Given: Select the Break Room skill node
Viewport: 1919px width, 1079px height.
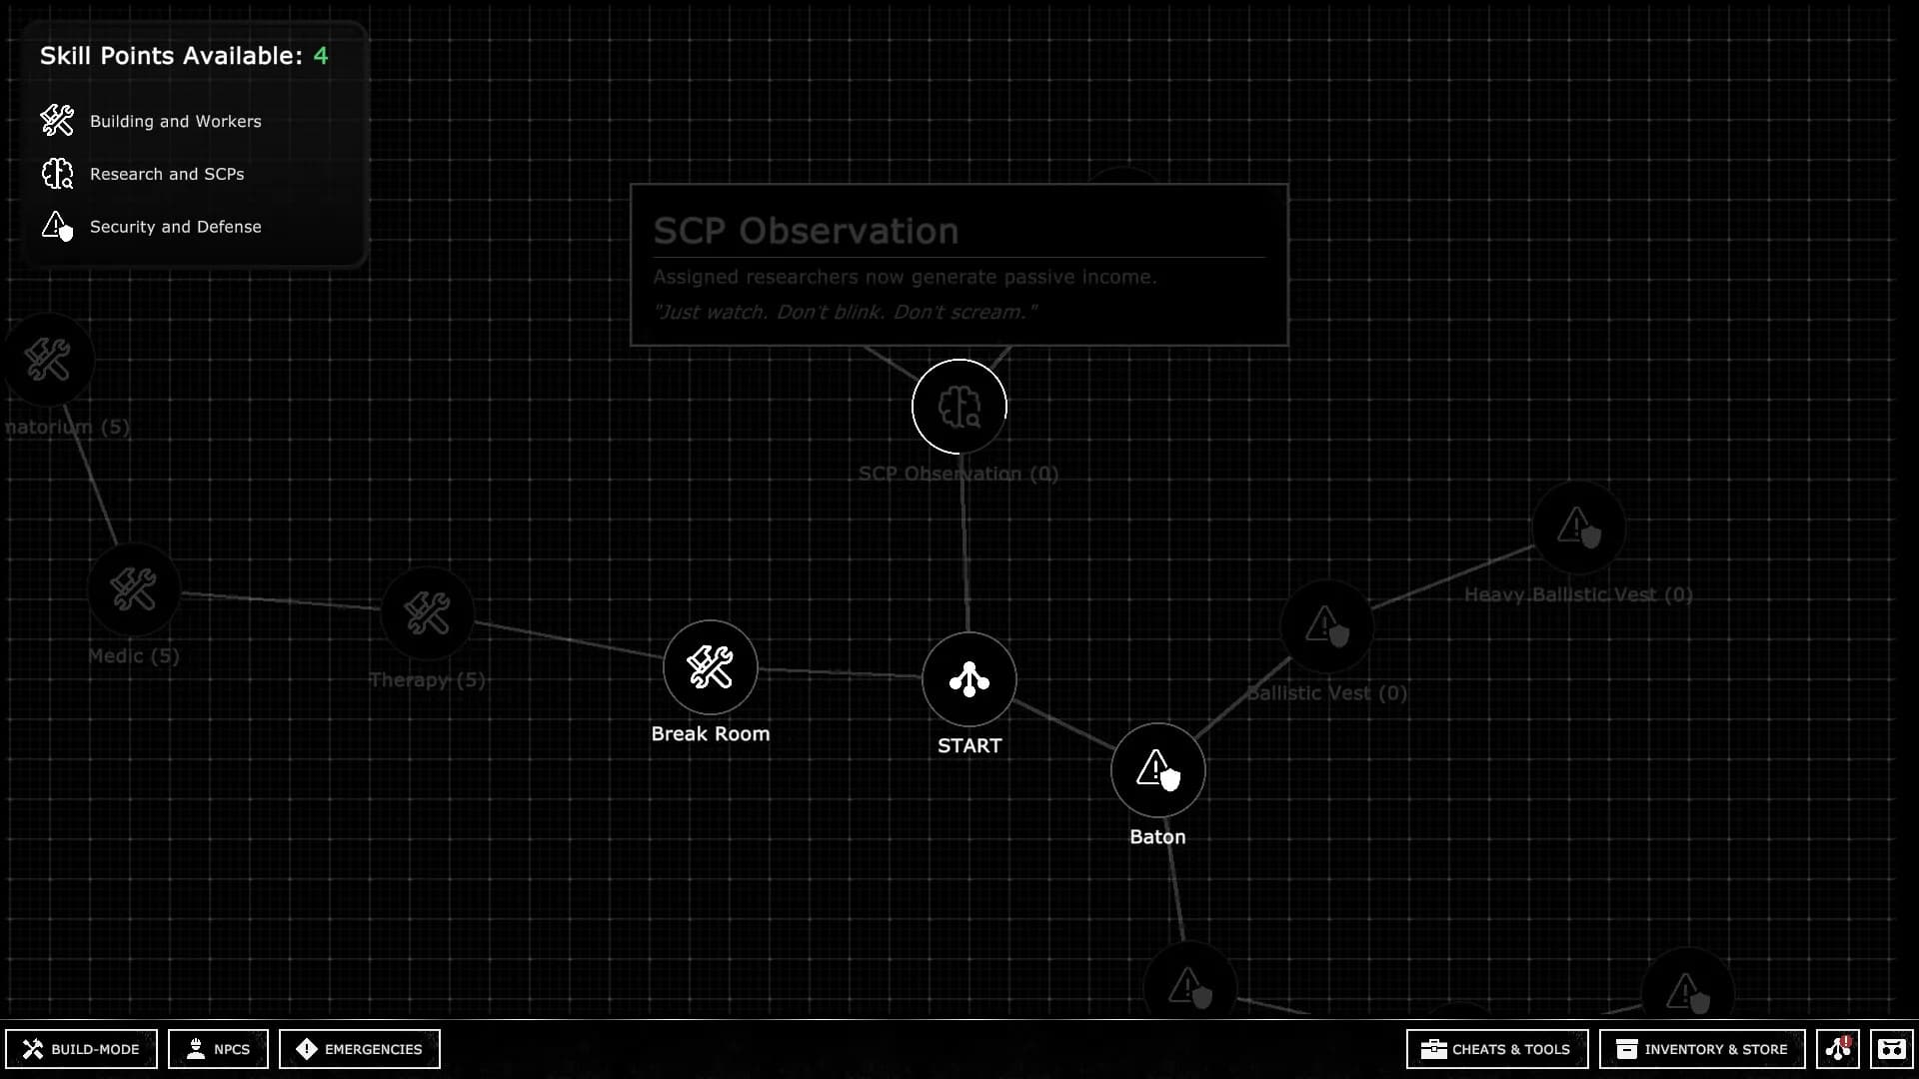Looking at the screenshot, I should (x=711, y=667).
